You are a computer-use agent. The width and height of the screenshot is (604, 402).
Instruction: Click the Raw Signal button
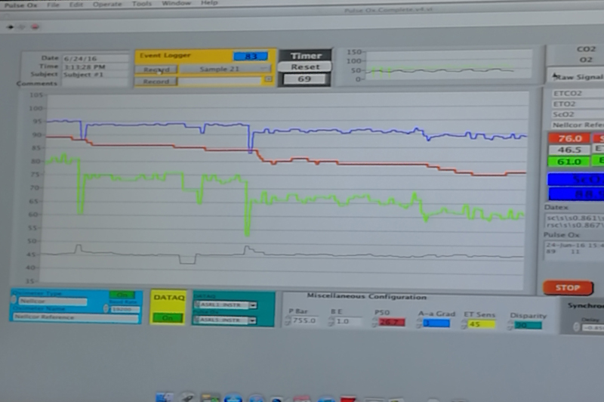point(576,77)
